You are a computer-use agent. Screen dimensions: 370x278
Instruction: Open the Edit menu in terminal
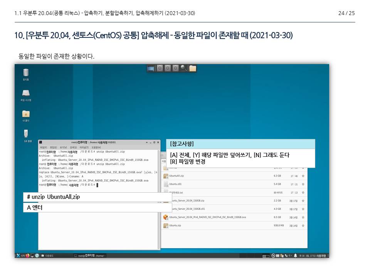(x=53, y=147)
